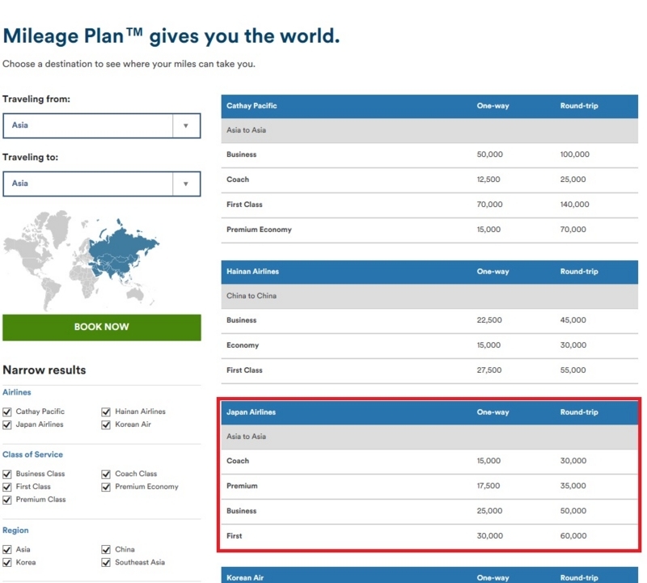Open the Traveling from dropdown arrow

[x=186, y=125]
